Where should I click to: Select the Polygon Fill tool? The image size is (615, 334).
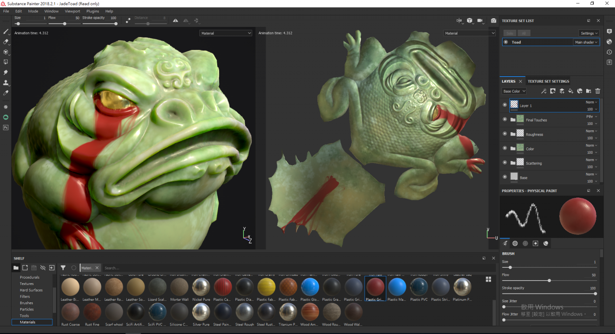click(6, 62)
